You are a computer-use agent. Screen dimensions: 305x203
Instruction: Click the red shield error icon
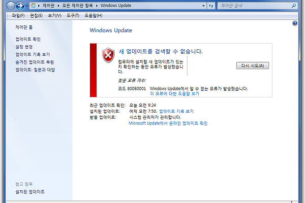(x=108, y=55)
